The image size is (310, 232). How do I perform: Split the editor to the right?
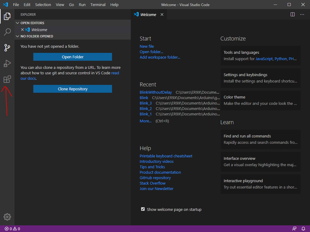pyautogui.click(x=293, y=14)
